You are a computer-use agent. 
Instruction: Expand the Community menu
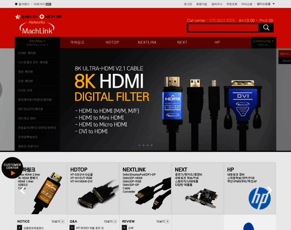[263, 43]
